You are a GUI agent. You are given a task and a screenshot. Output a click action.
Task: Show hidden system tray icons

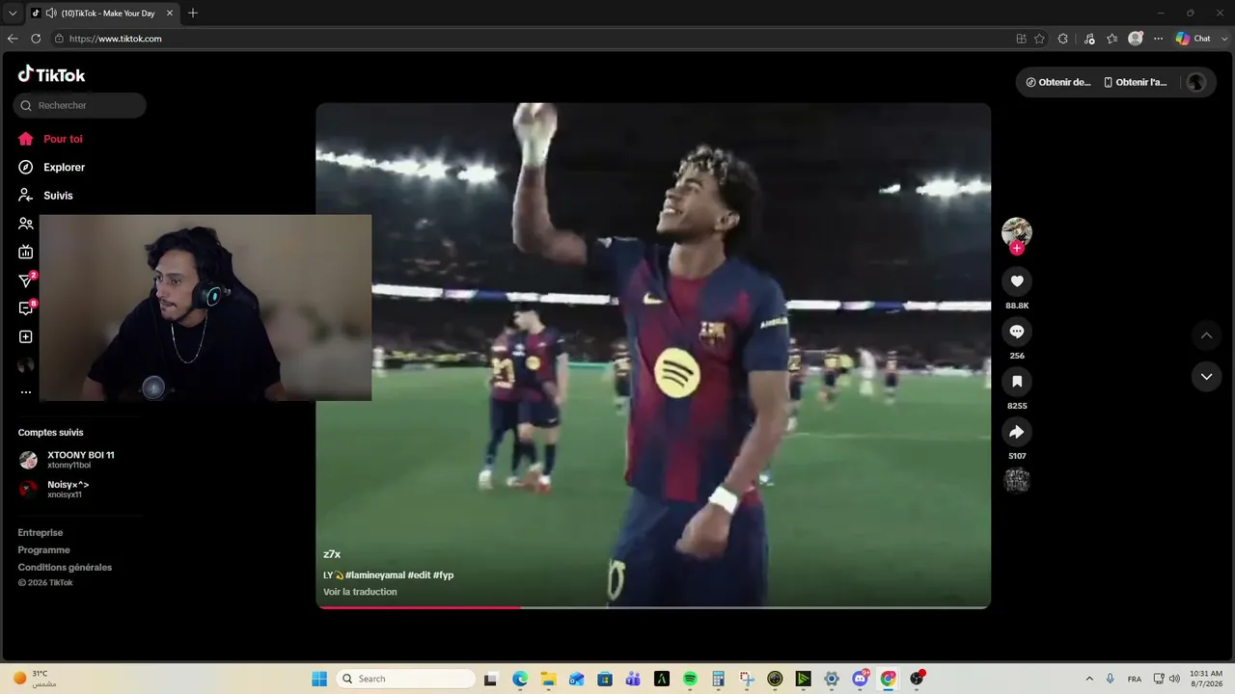(1089, 679)
